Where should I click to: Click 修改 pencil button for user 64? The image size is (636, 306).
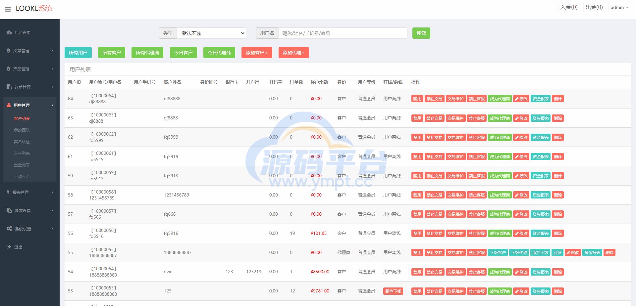click(521, 99)
